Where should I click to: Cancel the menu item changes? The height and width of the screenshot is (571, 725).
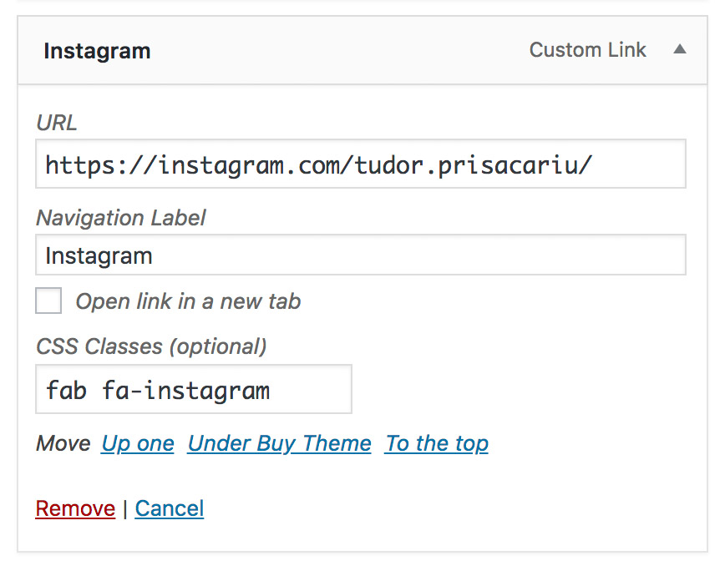click(x=170, y=508)
